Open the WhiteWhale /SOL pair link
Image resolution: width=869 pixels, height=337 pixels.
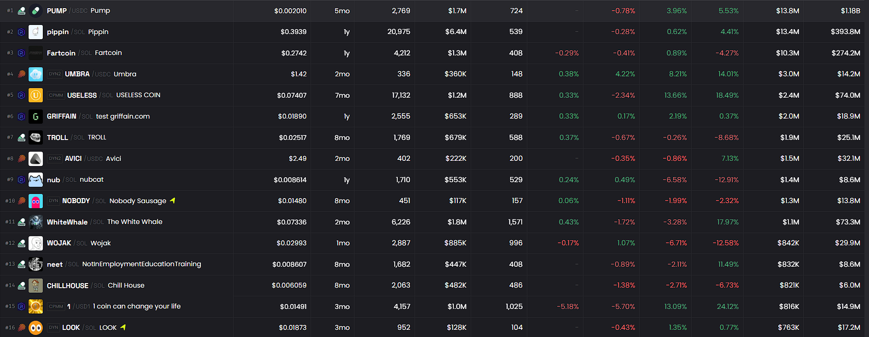pyautogui.click(x=75, y=222)
